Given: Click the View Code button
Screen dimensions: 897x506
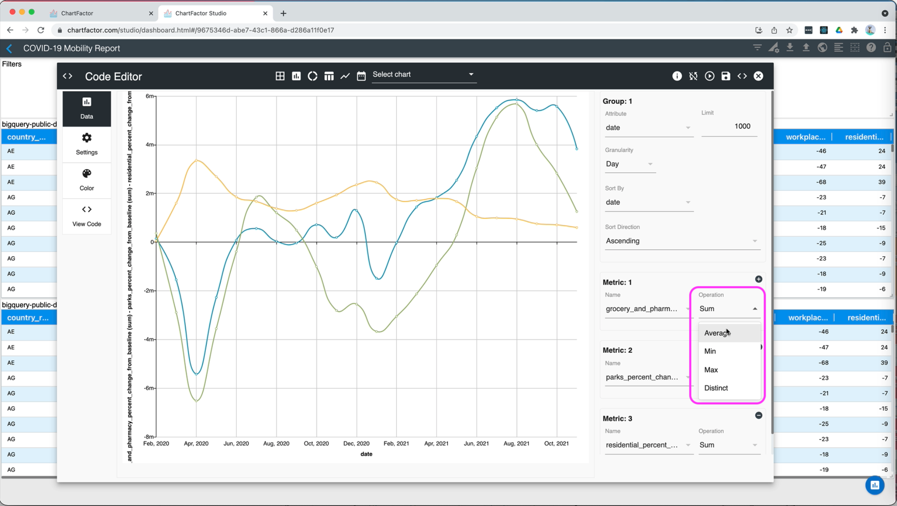Looking at the screenshot, I should (86, 216).
